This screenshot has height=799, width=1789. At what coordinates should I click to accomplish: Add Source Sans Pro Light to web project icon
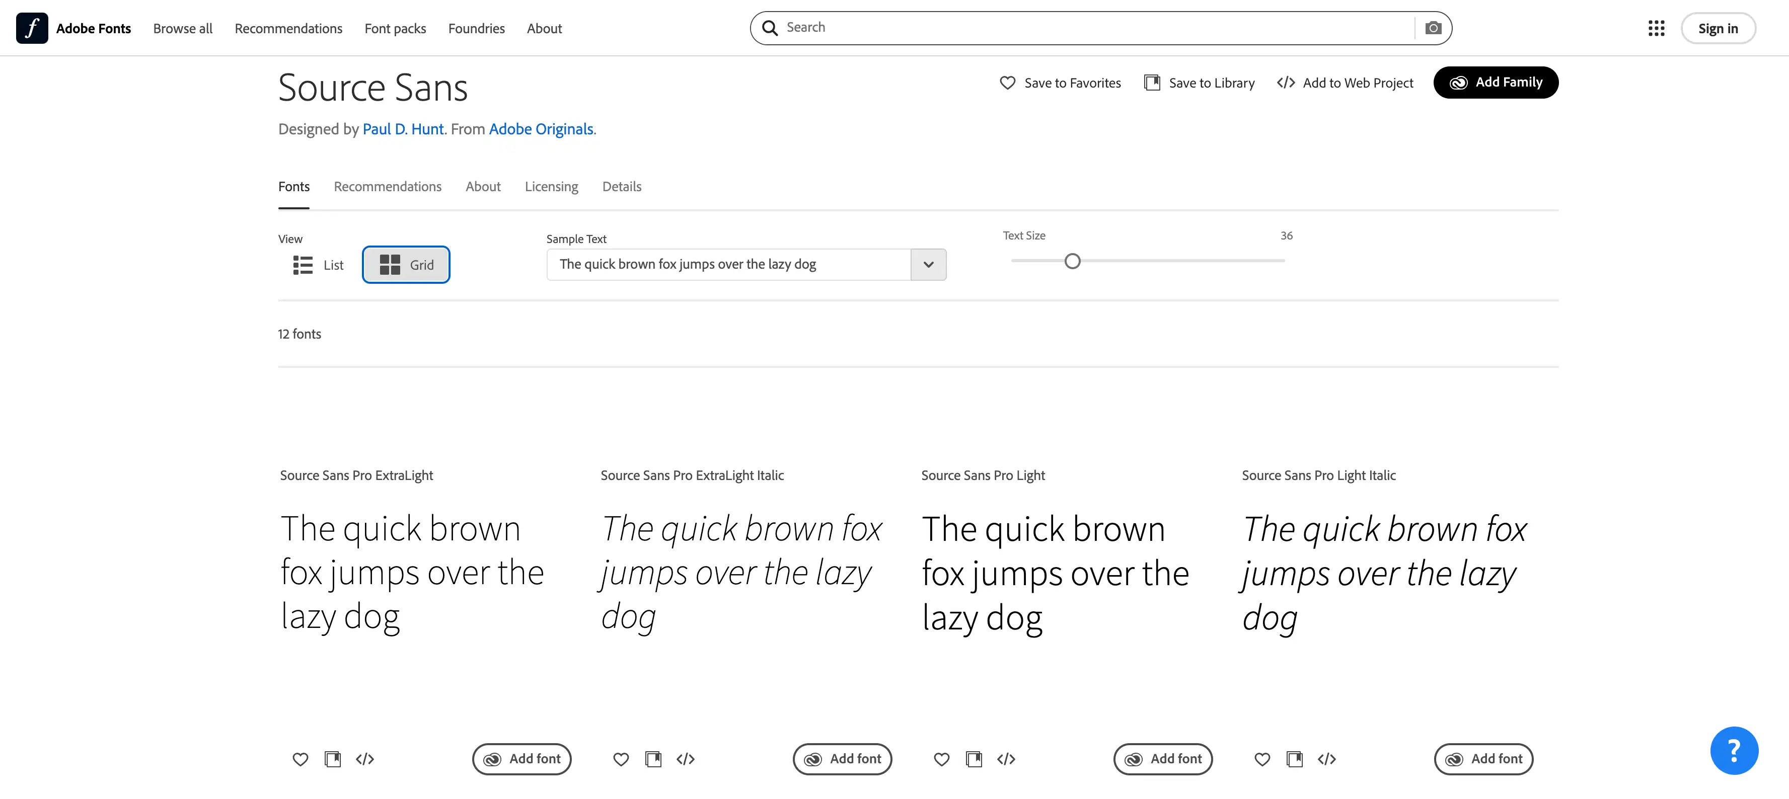pos(1006,759)
